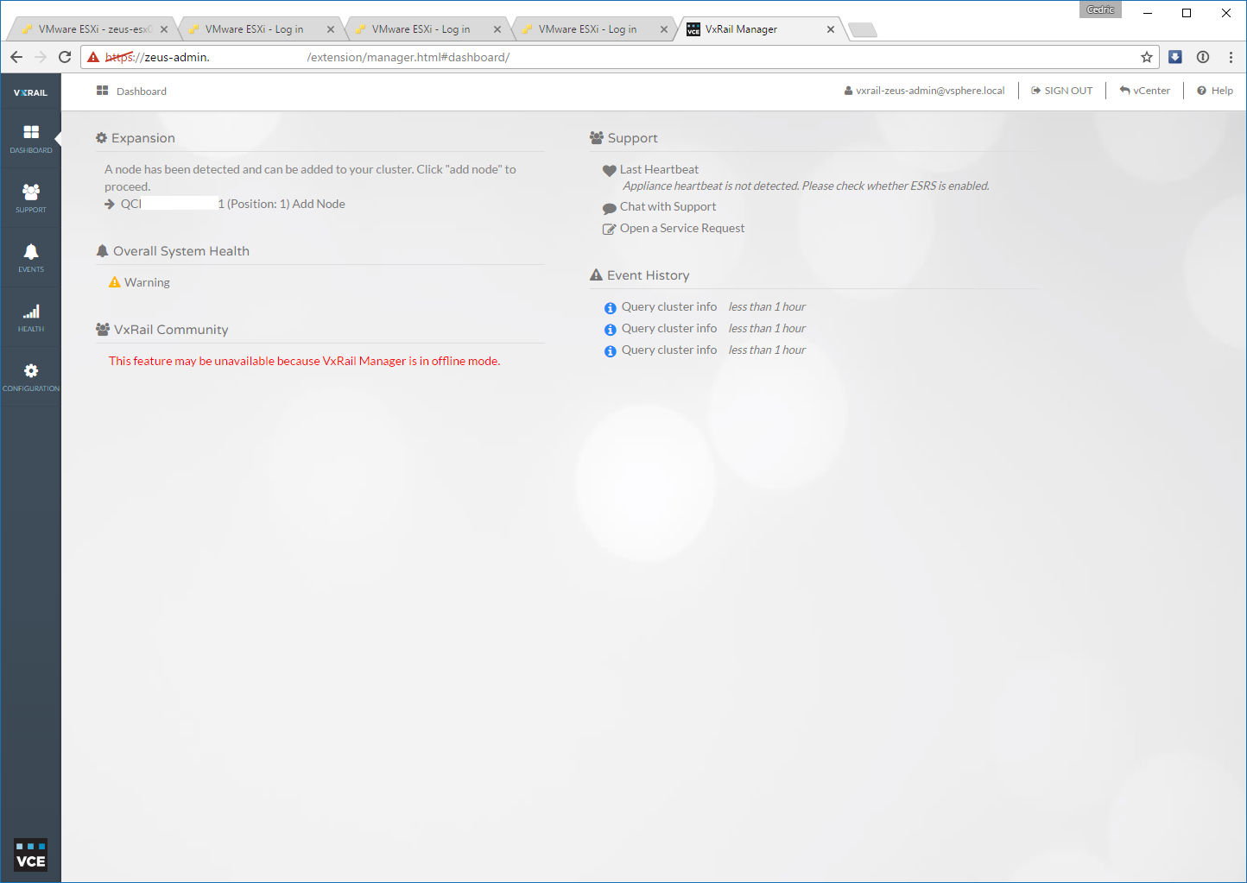This screenshot has height=883, width=1247.
Task: Click the browser reload button
Action: [x=65, y=57]
